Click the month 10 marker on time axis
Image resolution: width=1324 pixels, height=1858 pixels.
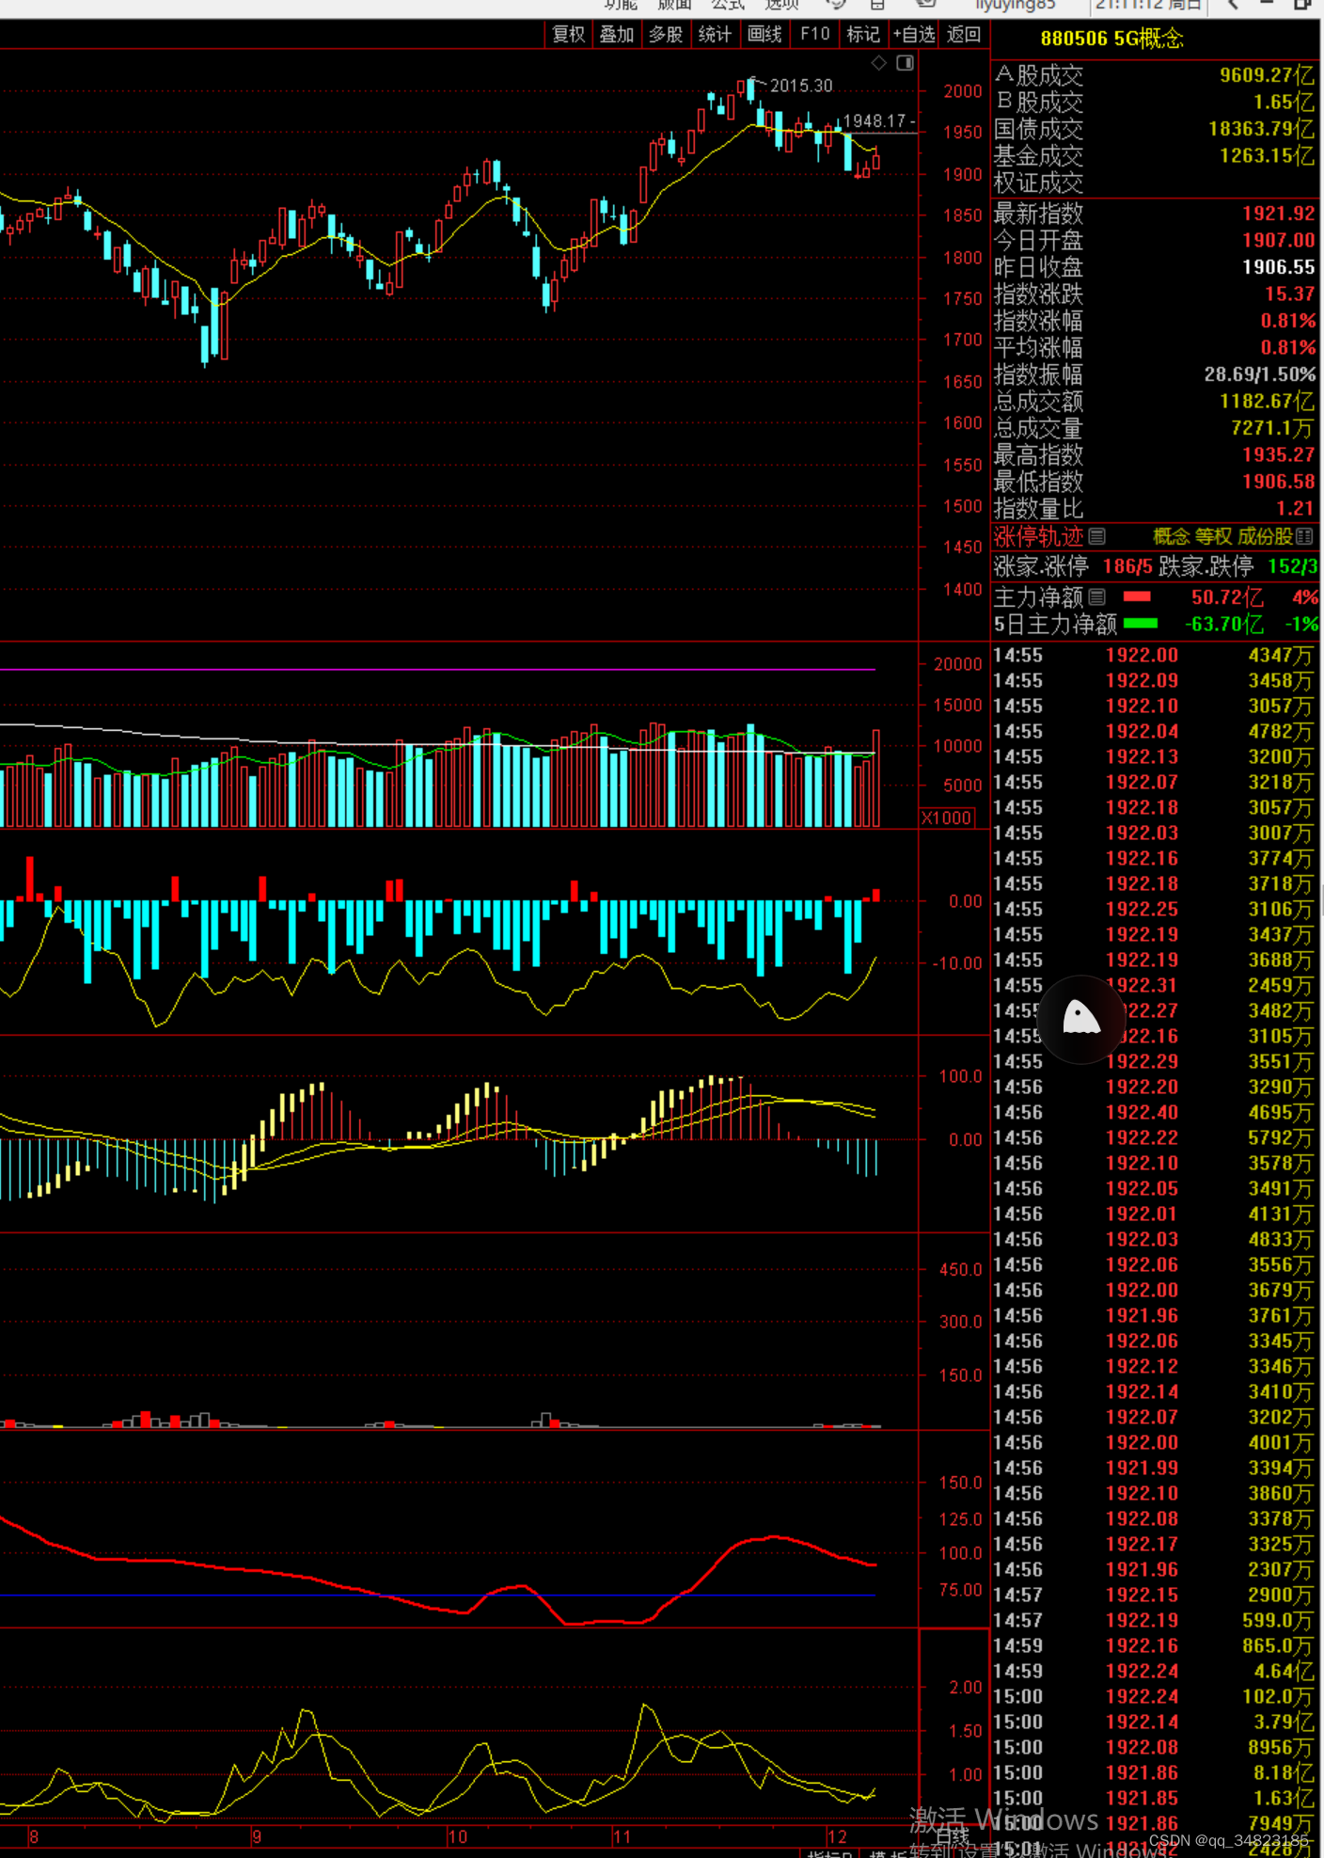click(457, 1836)
